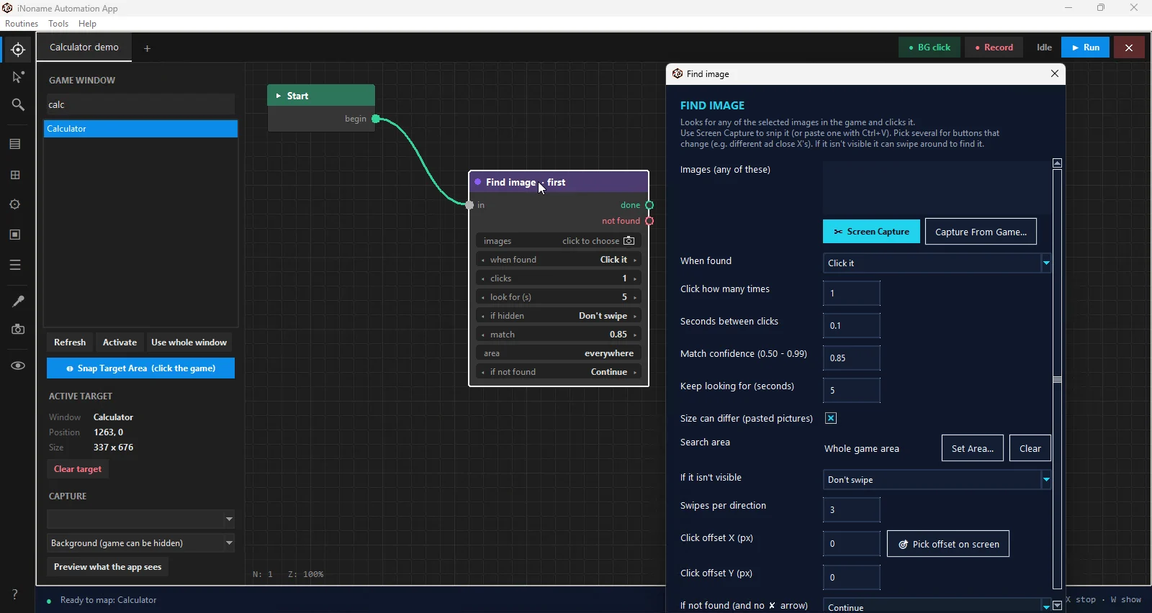The image size is (1152, 613).
Task: Open the empty Capture dropdown
Action: [141, 519]
